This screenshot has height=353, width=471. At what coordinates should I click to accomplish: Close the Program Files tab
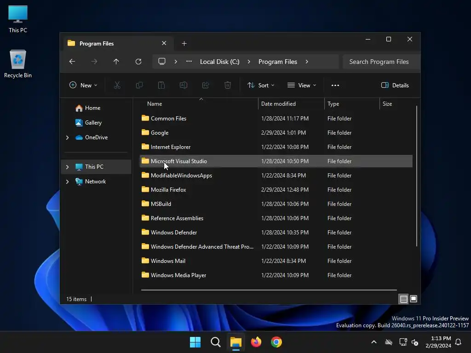(x=164, y=43)
